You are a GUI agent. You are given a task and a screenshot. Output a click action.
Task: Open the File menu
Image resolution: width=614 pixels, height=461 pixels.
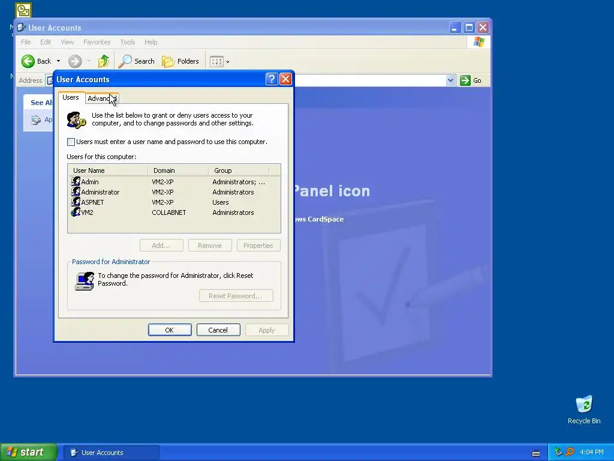26,42
